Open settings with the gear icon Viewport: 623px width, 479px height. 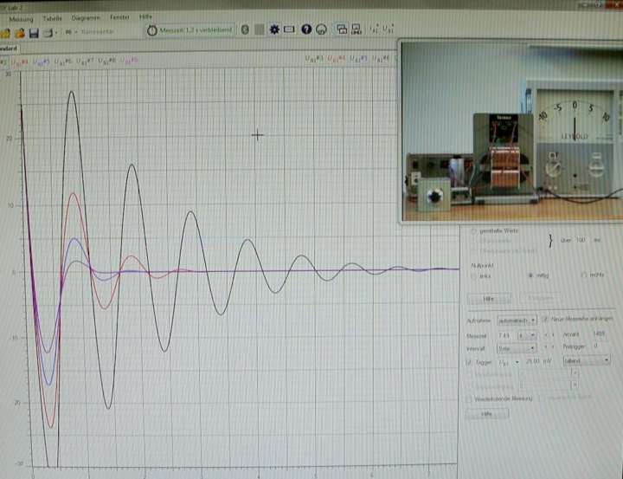(274, 29)
